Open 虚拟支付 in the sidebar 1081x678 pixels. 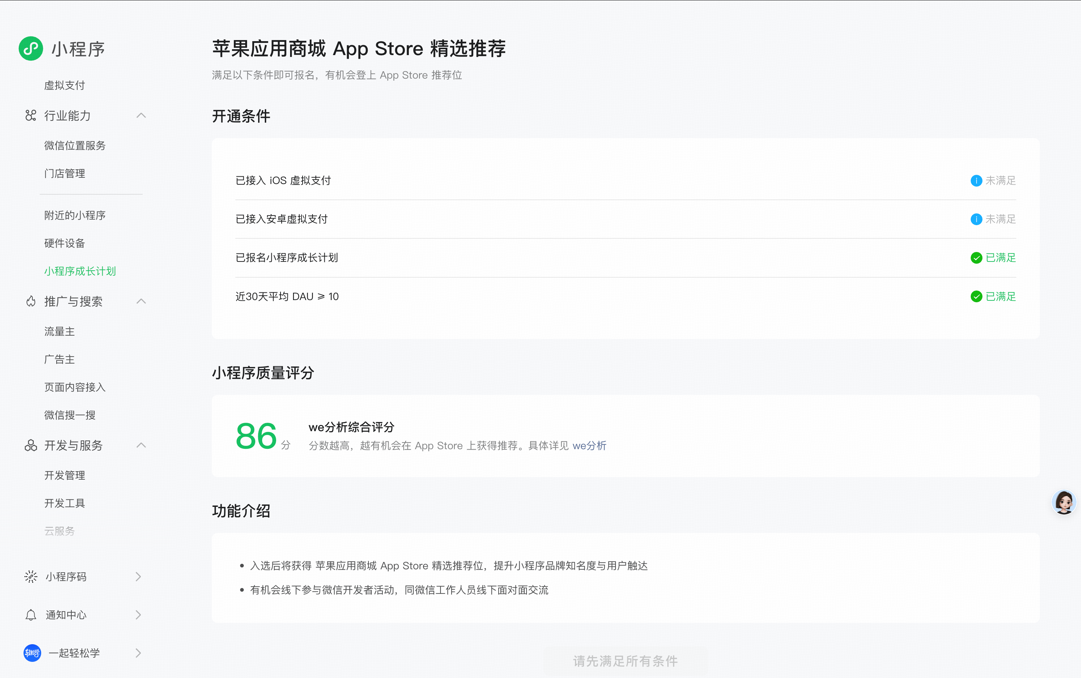(x=65, y=85)
